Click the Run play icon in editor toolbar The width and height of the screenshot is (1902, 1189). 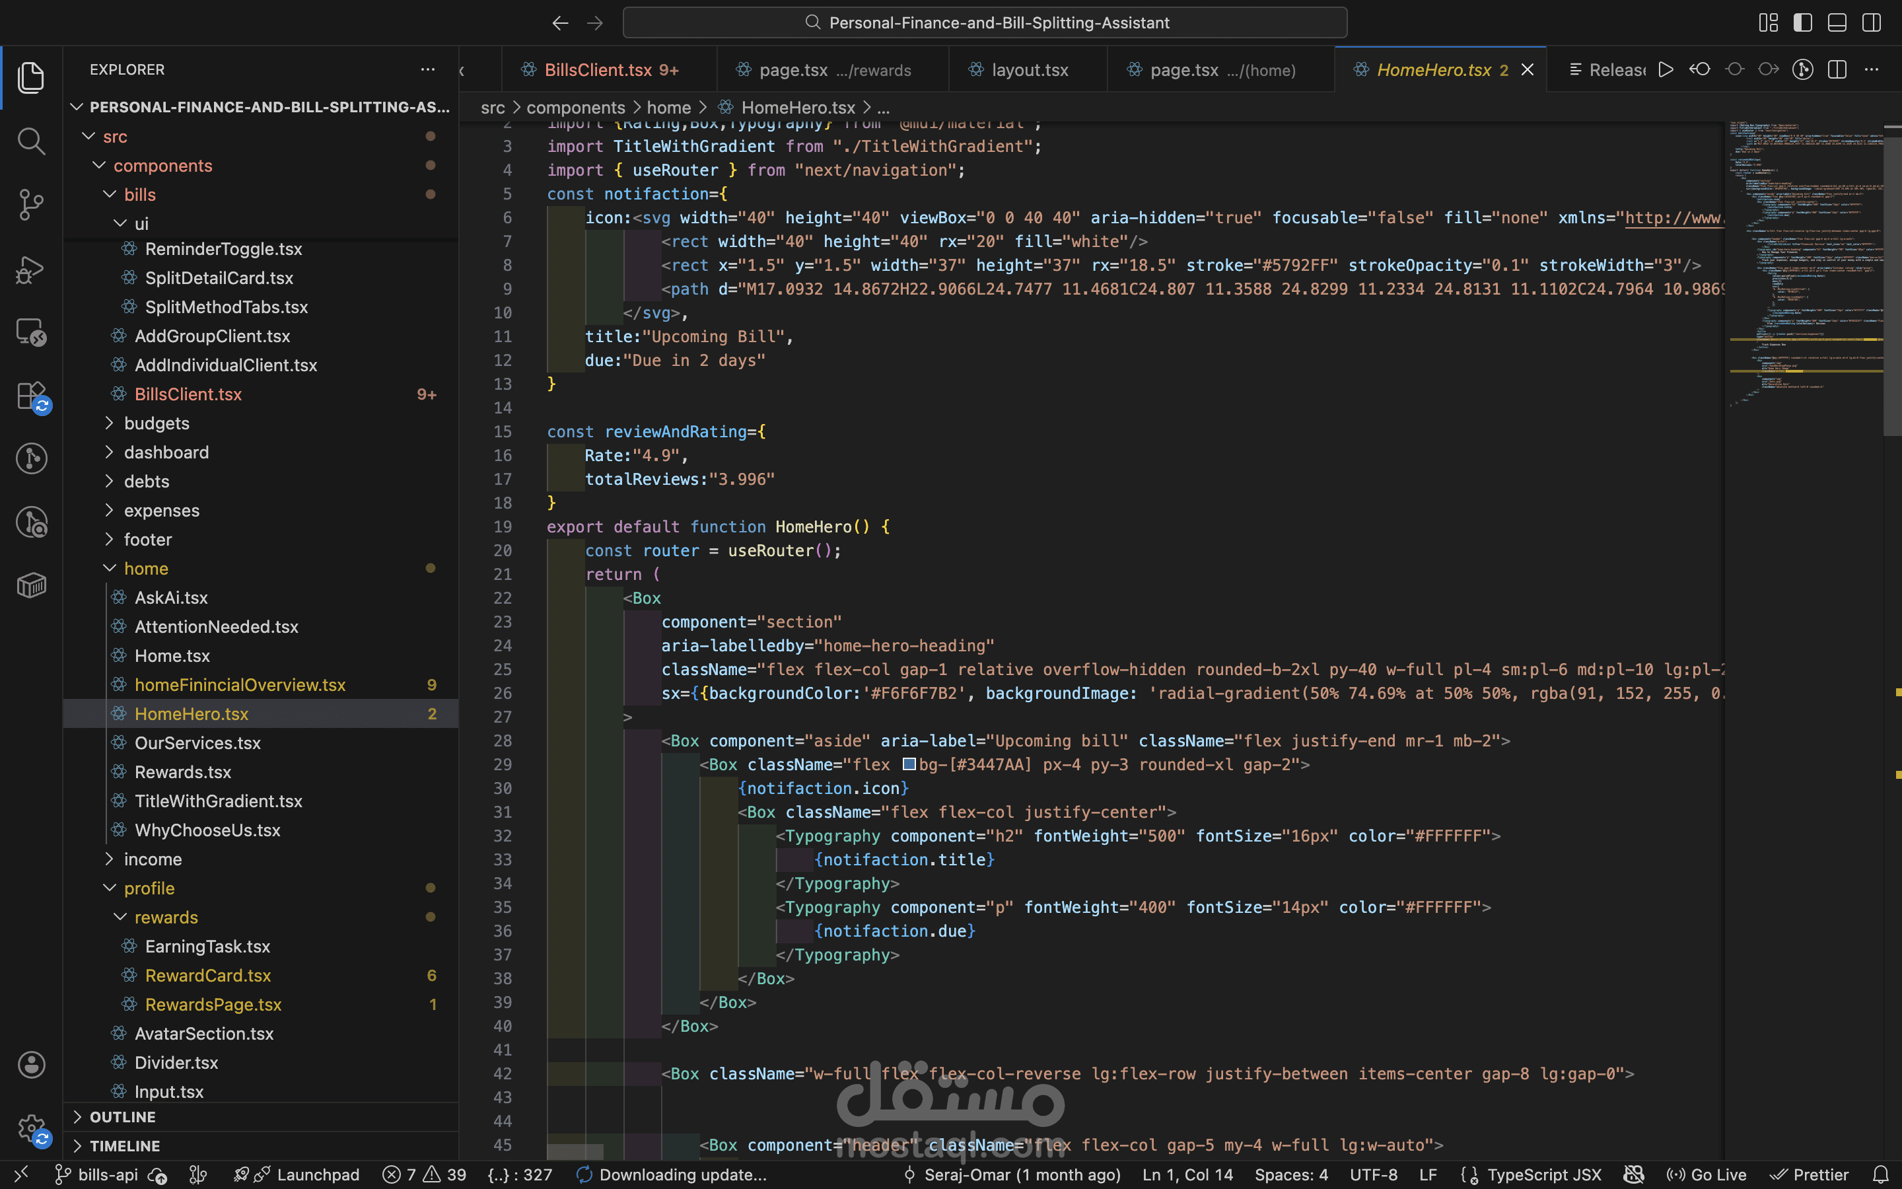[x=1666, y=70]
